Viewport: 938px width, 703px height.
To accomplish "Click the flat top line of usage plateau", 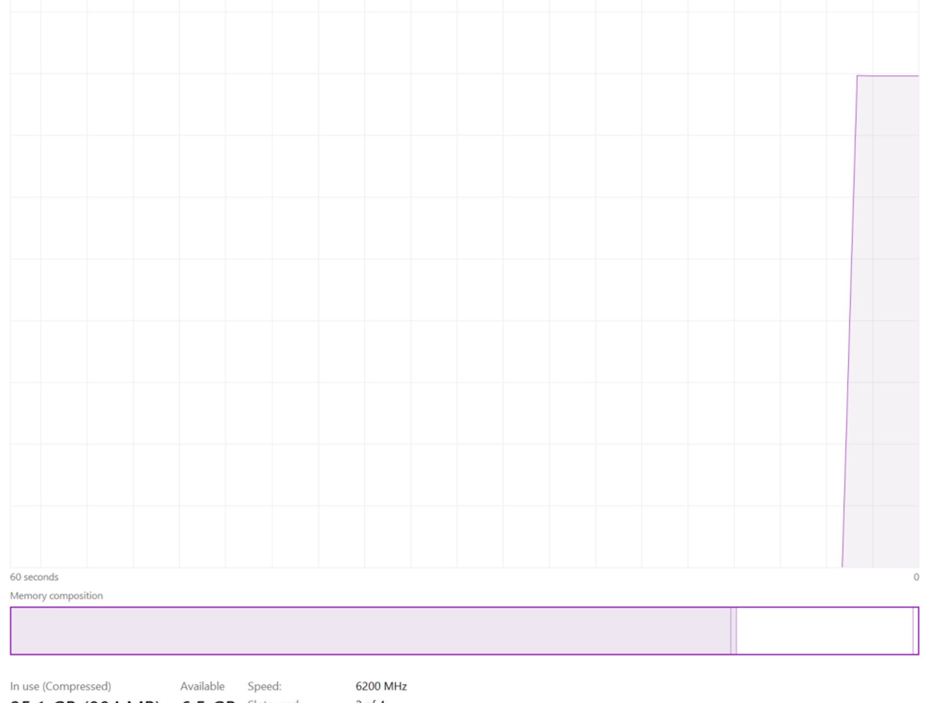I will tap(889, 76).
